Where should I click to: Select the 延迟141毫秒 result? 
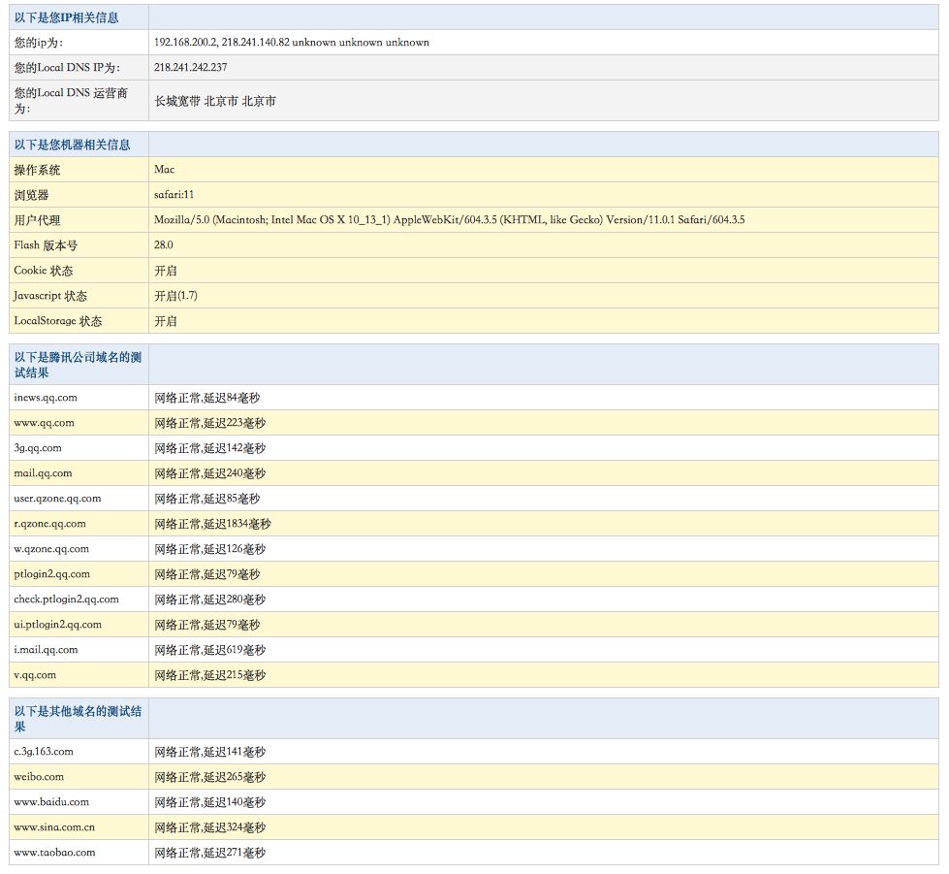pos(235,752)
